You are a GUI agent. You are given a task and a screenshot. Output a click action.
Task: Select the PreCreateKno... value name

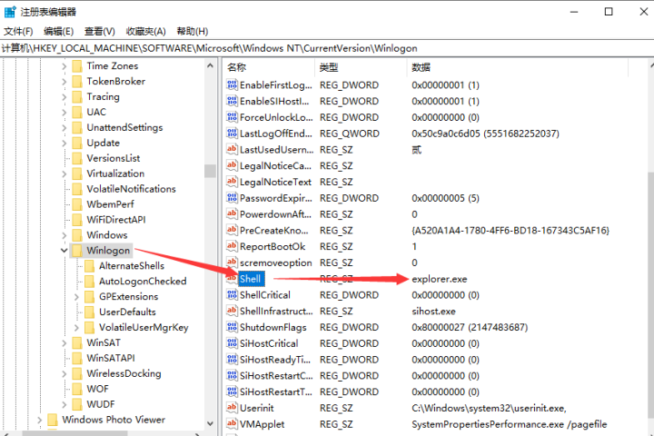tap(274, 231)
